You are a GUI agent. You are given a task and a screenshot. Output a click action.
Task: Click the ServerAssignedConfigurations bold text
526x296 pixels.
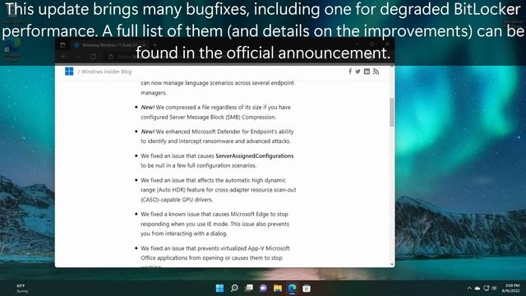coord(255,155)
